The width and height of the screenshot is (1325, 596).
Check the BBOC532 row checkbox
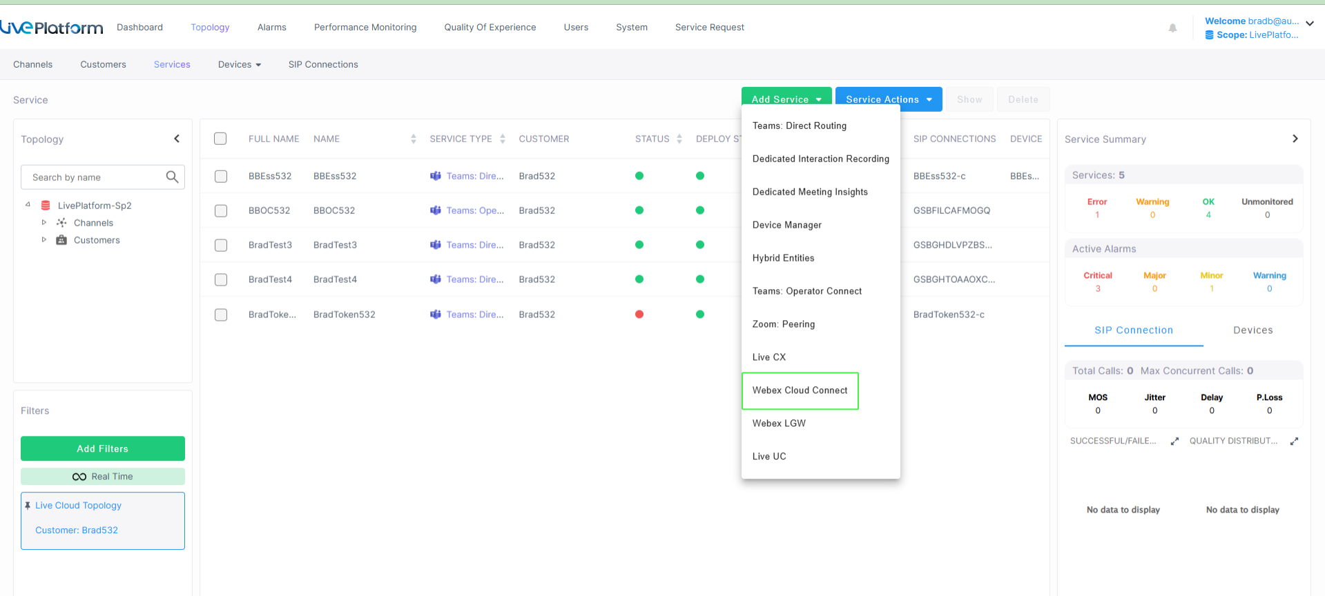click(221, 211)
